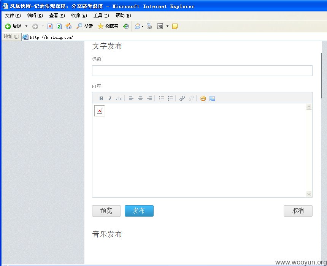Click the Edit page icon in toolbar
The image size is (327, 266).
(x=160, y=26)
